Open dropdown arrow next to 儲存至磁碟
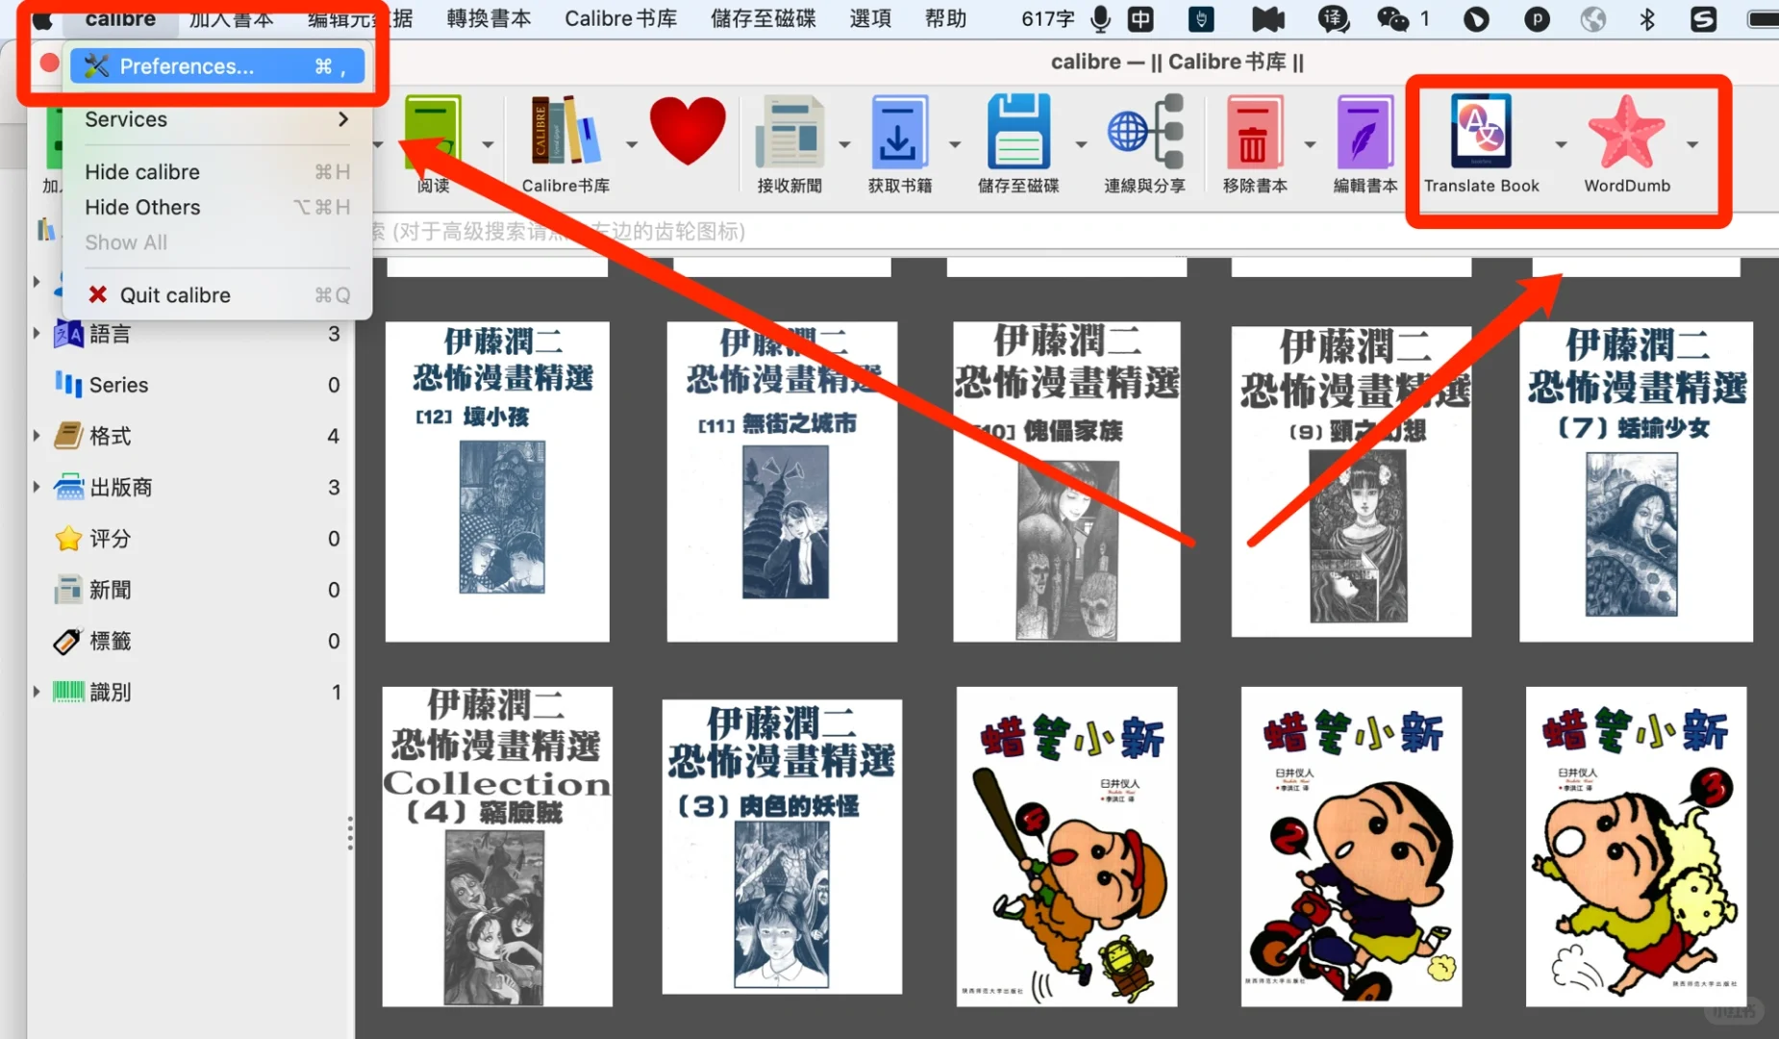This screenshot has height=1039, width=1779. click(1081, 144)
